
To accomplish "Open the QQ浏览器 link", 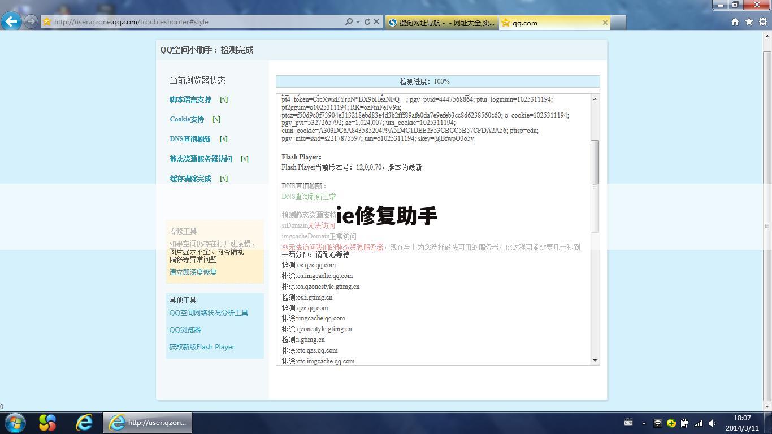I will click(185, 329).
